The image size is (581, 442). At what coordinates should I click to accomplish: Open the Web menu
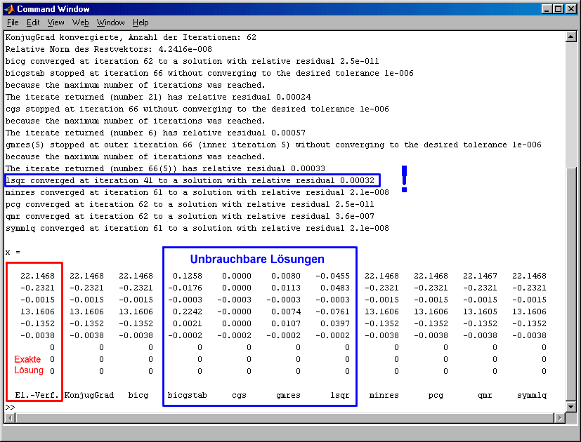pos(81,22)
